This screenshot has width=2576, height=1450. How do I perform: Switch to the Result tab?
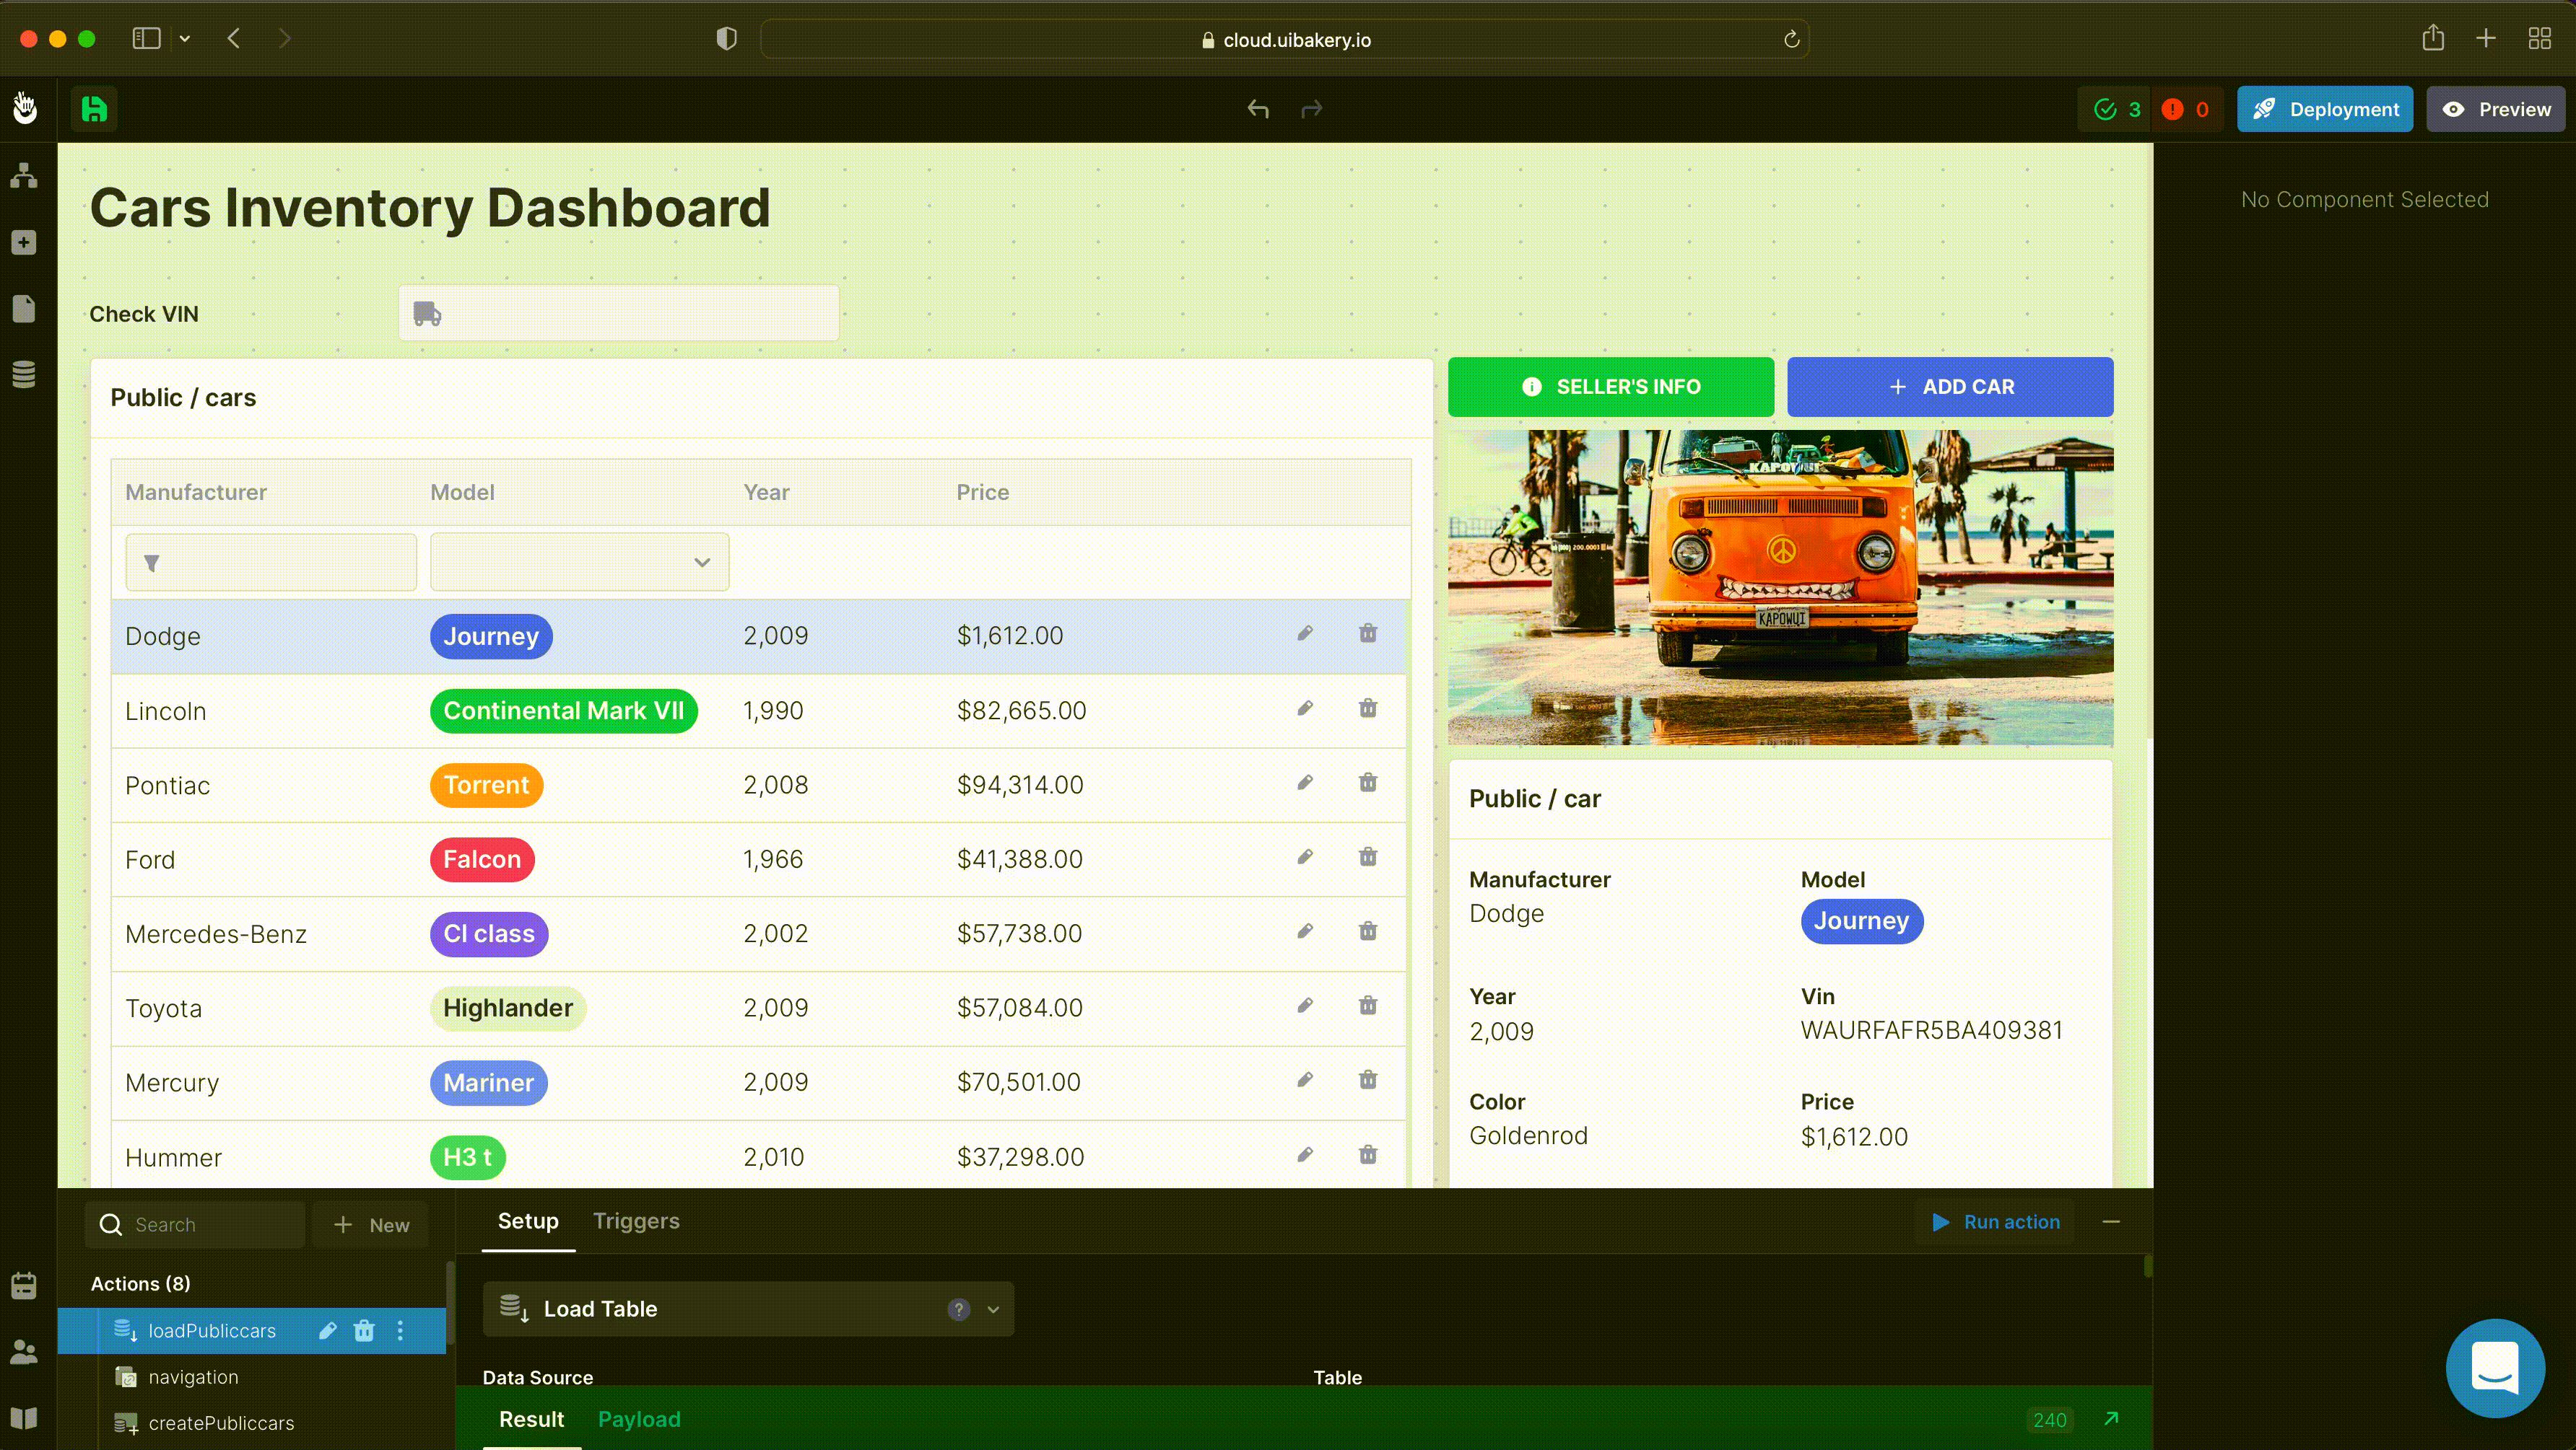tap(531, 1419)
